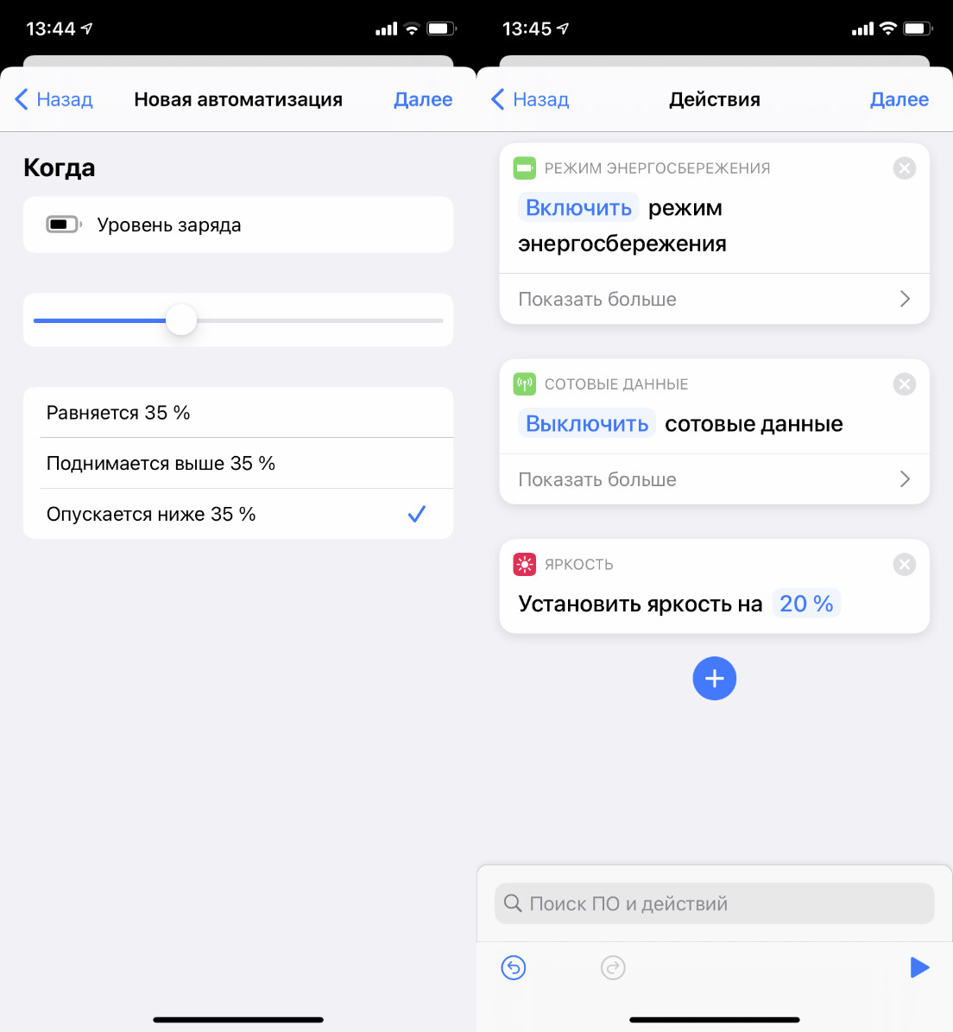Tap the red Яркость brightness icon
This screenshot has width=953, height=1032.
point(524,564)
